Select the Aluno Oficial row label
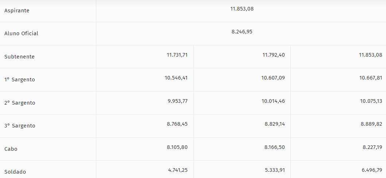This screenshot has height=178, width=386. pyautogui.click(x=21, y=33)
